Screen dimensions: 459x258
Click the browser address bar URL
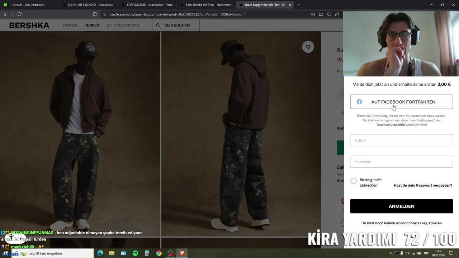(177, 14)
